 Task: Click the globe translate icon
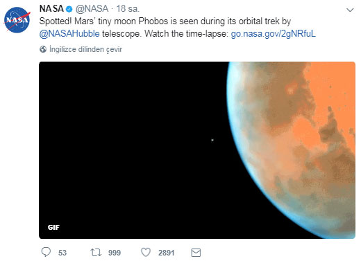pyautogui.click(x=43, y=49)
